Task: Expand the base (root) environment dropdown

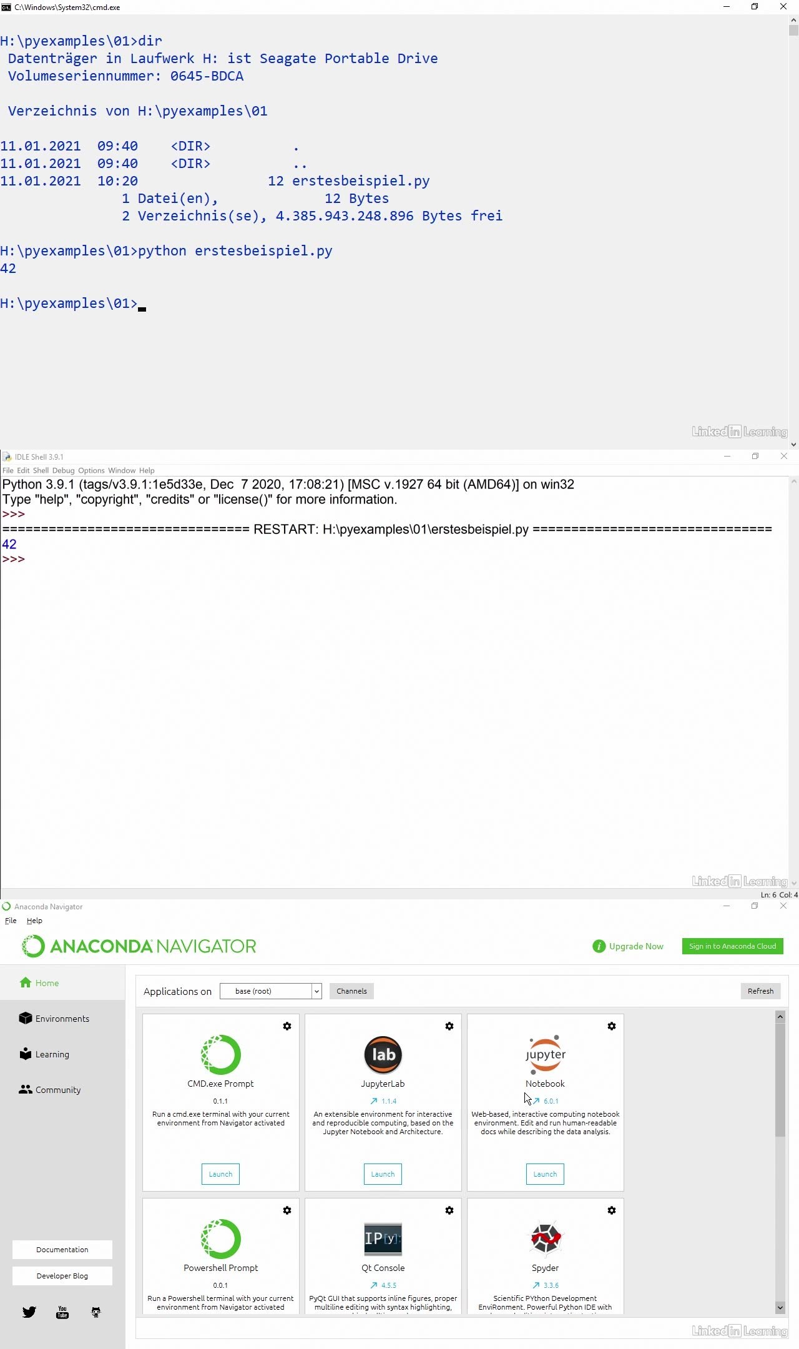Action: click(316, 991)
